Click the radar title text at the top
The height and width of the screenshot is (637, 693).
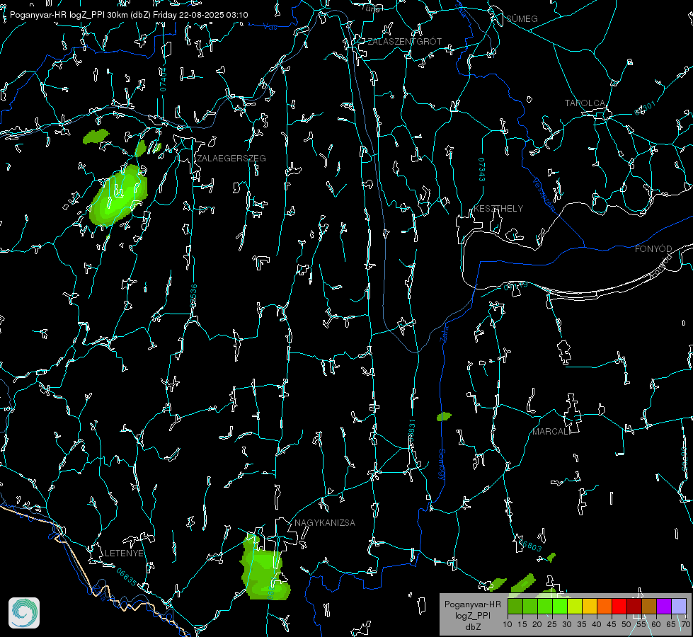point(129,15)
